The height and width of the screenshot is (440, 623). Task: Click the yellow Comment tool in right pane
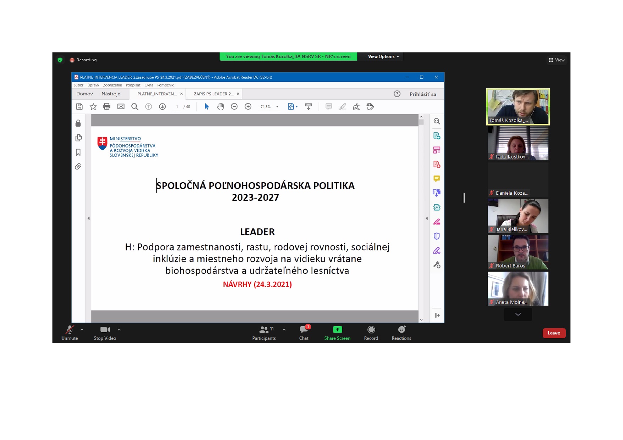pos(437,179)
